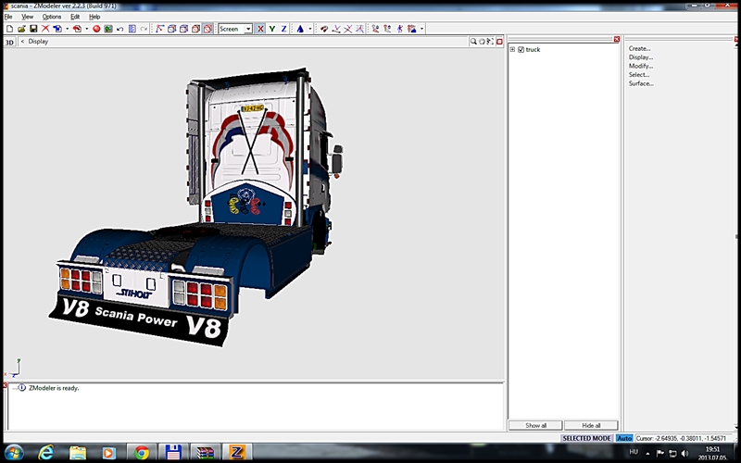Viewport: 741px width, 463px height.
Task: Open Internet Explorer from the taskbar
Action: 46,452
